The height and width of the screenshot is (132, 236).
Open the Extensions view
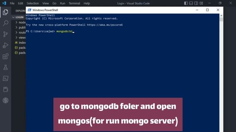(6, 56)
